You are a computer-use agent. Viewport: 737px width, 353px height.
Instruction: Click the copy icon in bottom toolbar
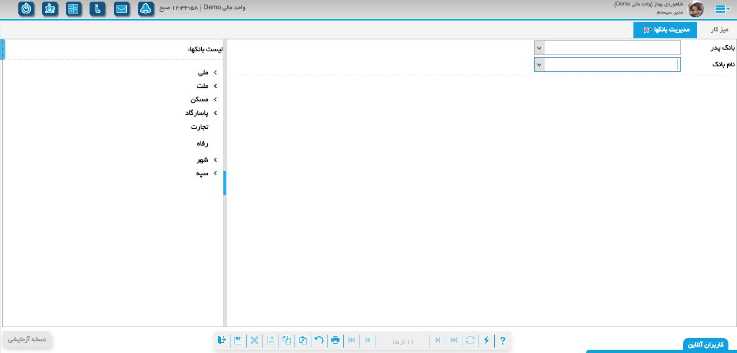[286, 340]
